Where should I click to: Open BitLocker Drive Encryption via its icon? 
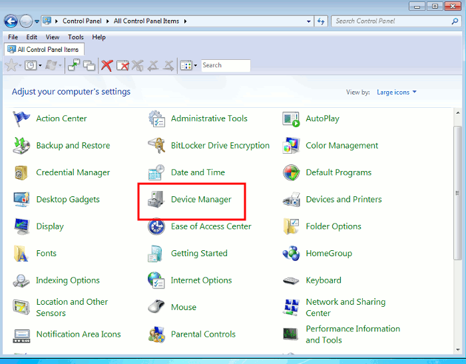coord(156,145)
